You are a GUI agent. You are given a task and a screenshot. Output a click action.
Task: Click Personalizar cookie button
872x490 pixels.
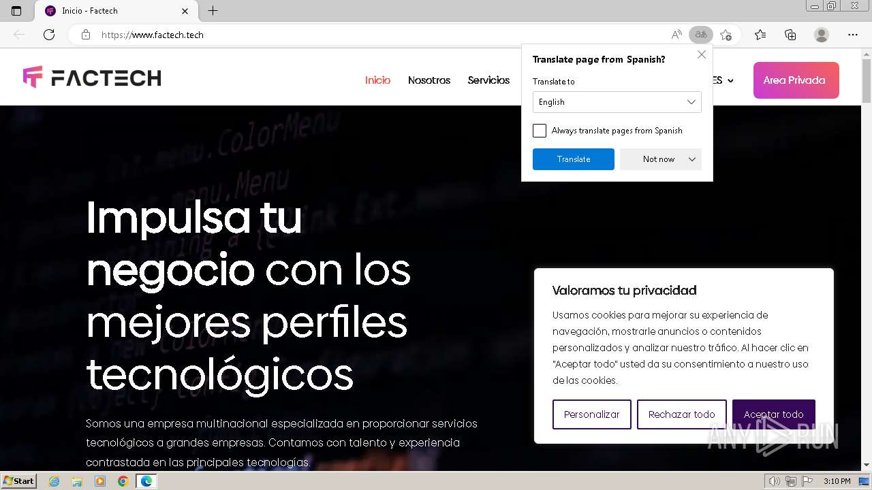(x=592, y=414)
